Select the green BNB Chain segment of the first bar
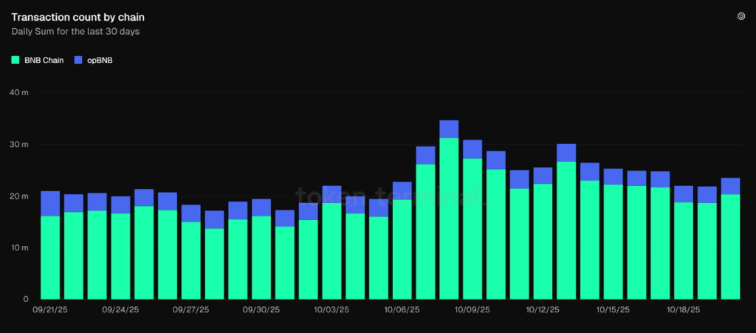The height and width of the screenshot is (333, 756). tap(50, 257)
